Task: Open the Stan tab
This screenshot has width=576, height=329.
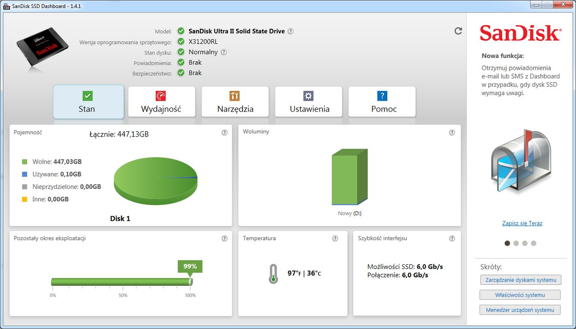Action: tap(89, 102)
